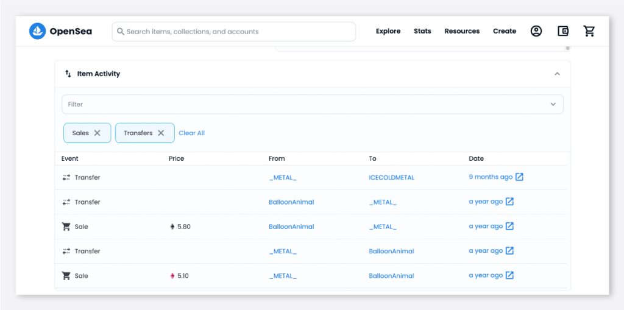Click the 9 months ago date link
Viewport: 624px width, 310px height.
[491, 177]
